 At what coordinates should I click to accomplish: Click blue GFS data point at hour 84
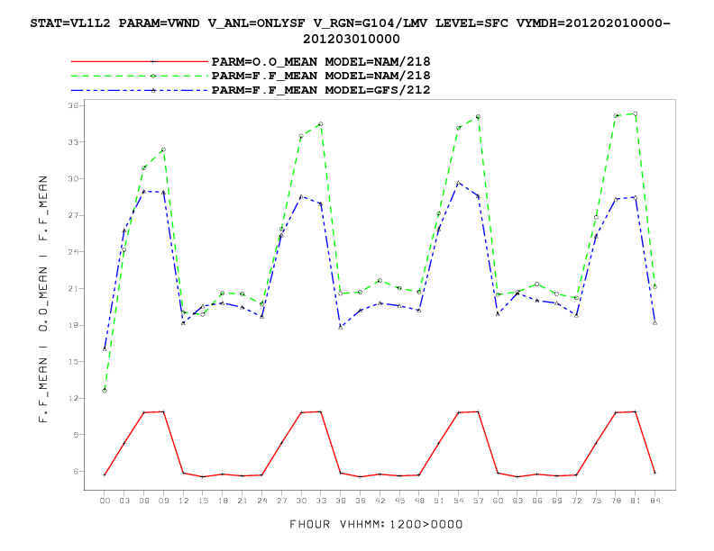tap(654, 323)
